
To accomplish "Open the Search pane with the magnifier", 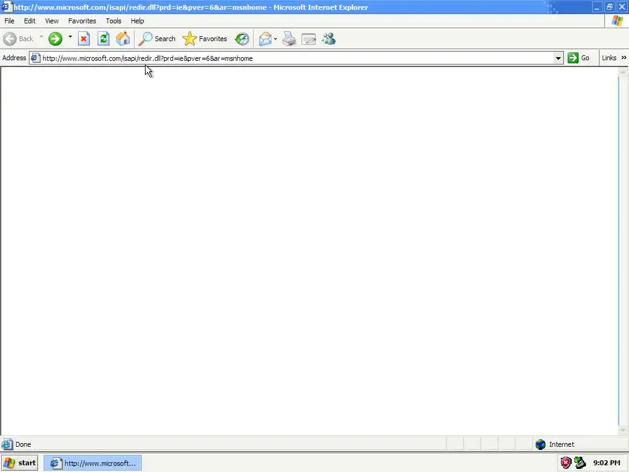I will [x=157, y=39].
